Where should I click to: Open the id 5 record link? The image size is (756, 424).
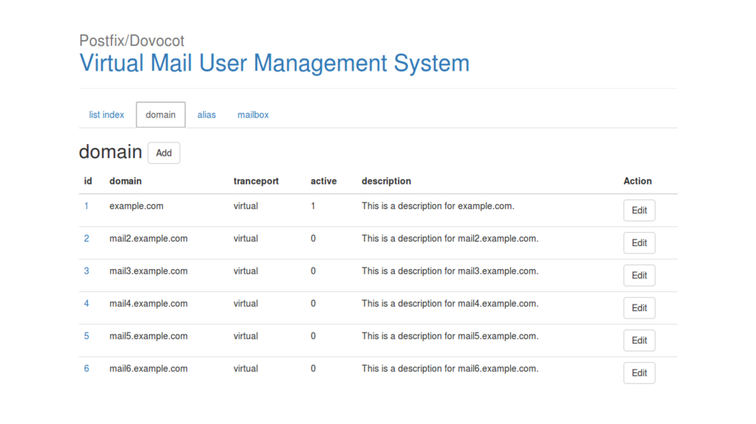pyautogui.click(x=86, y=336)
